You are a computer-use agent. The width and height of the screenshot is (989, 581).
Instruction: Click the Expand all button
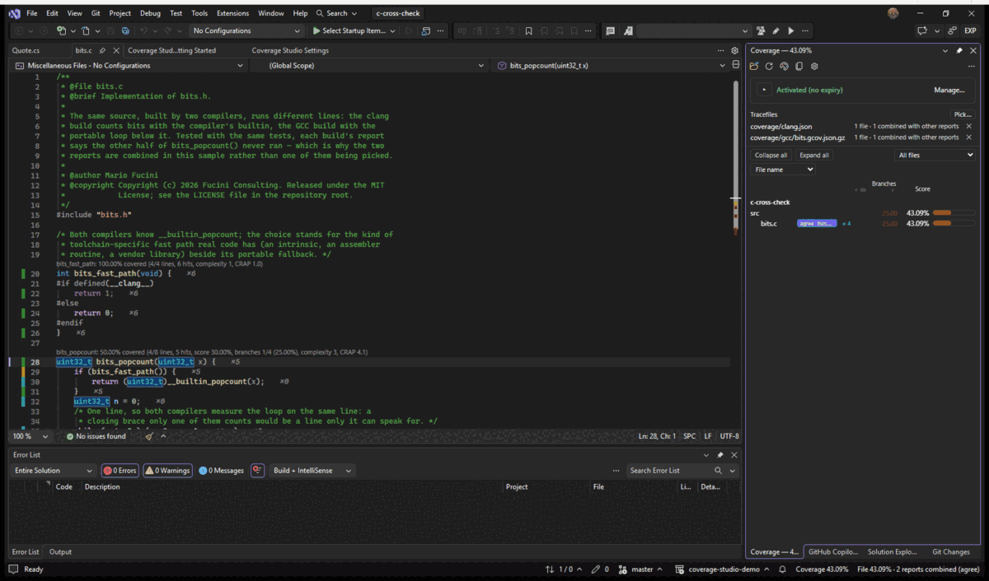(814, 155)
